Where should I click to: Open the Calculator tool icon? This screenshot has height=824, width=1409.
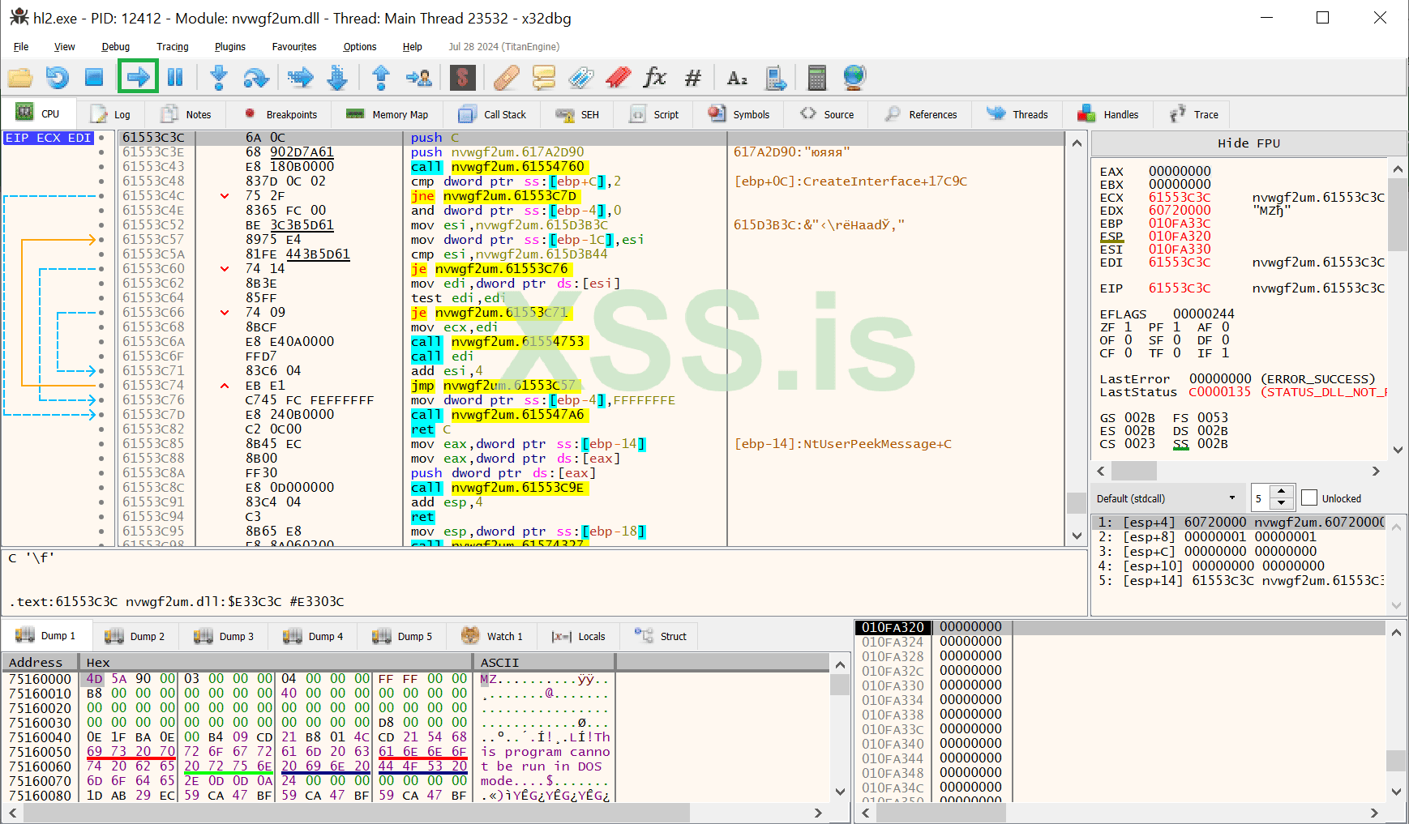click(x=816, y=78)
